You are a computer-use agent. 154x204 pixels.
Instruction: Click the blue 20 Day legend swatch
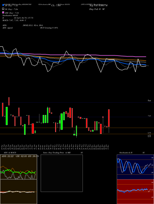[x=3, y=5]
